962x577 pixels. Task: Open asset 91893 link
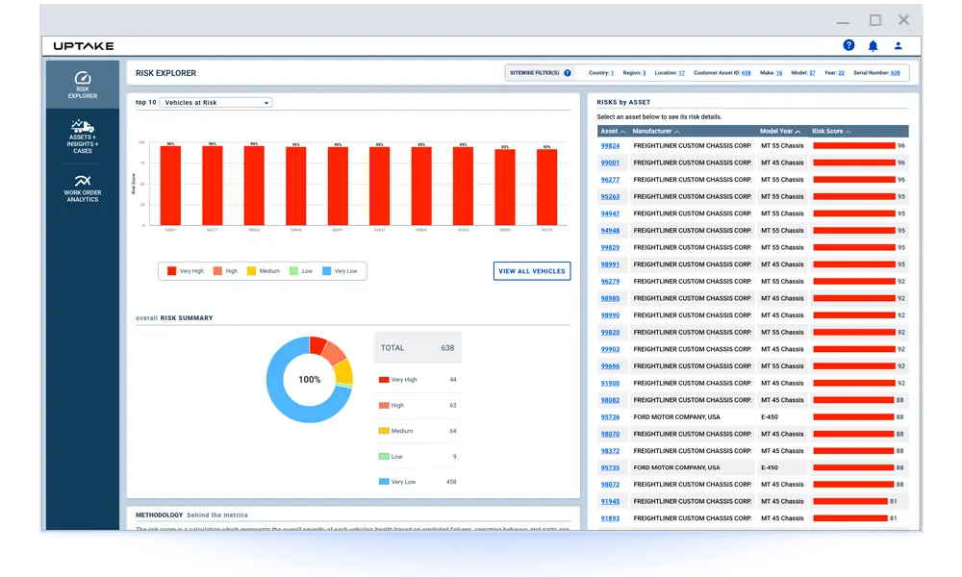tap(610, 518)
